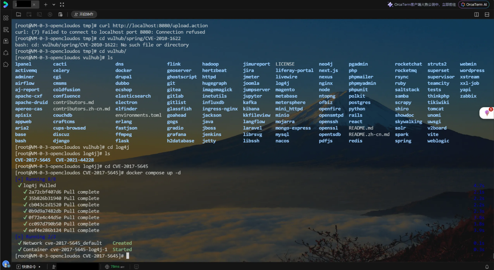Image resolution: width=494 pixels, height=270 pixels.
Task: Click the weblogic directory entry
Action: (438, 141)
